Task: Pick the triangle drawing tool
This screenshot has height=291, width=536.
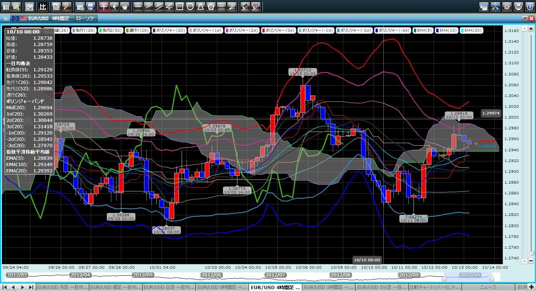Action: coord(200,6)
